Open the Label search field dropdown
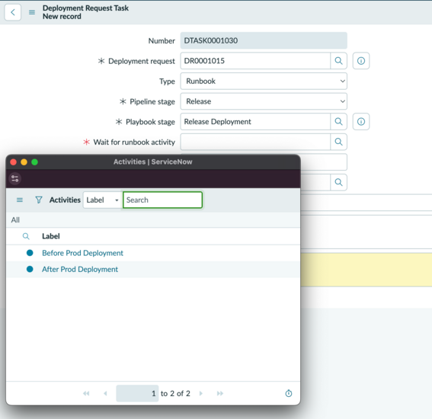This screenshot has width=432, height=419. 103,200
